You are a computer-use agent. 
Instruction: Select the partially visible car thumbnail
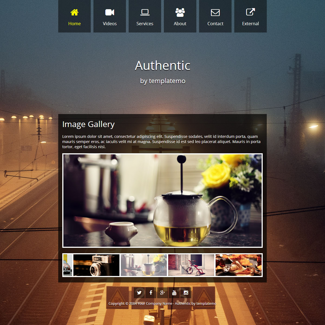(68, 265)
